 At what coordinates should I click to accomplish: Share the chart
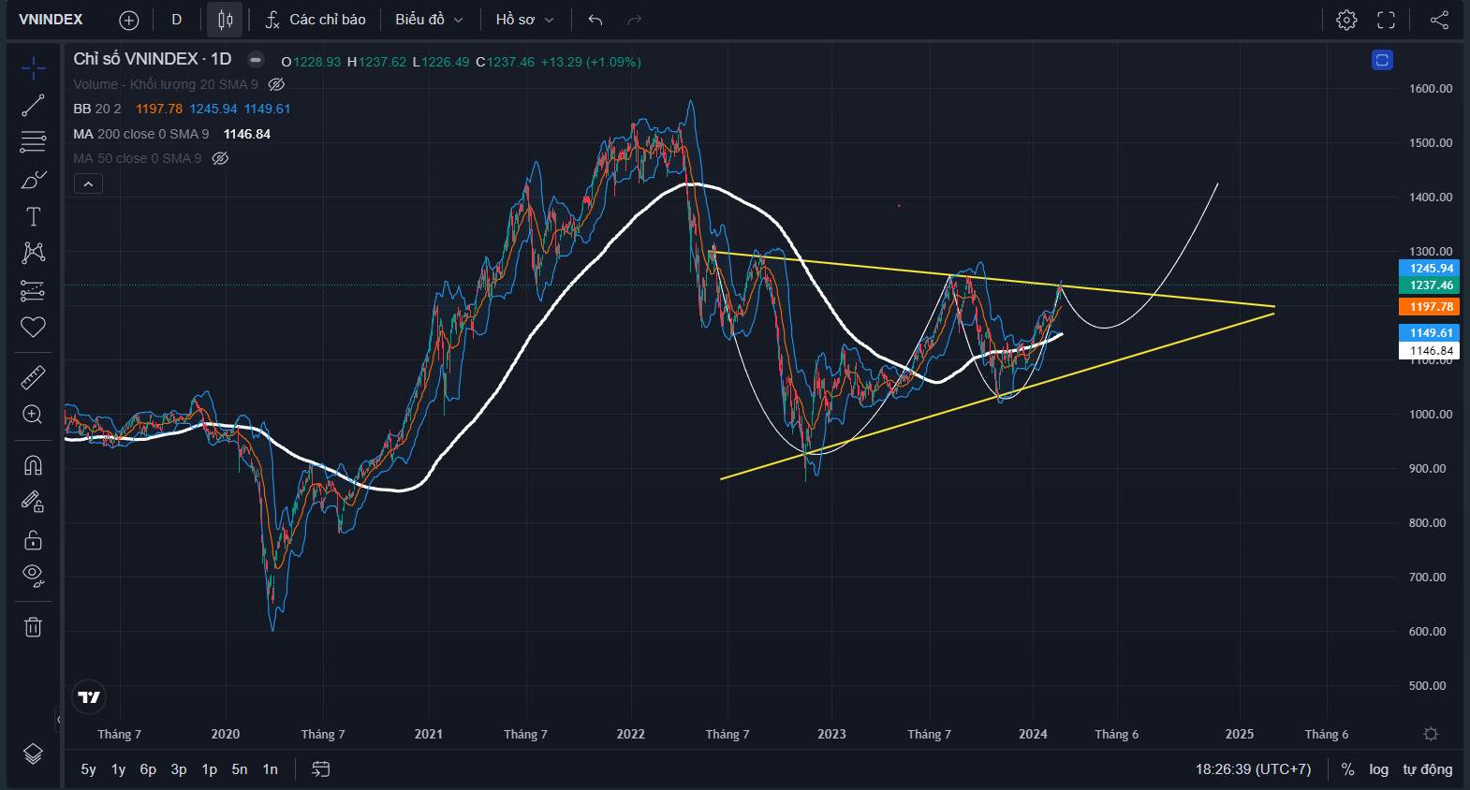[1439, 20]
